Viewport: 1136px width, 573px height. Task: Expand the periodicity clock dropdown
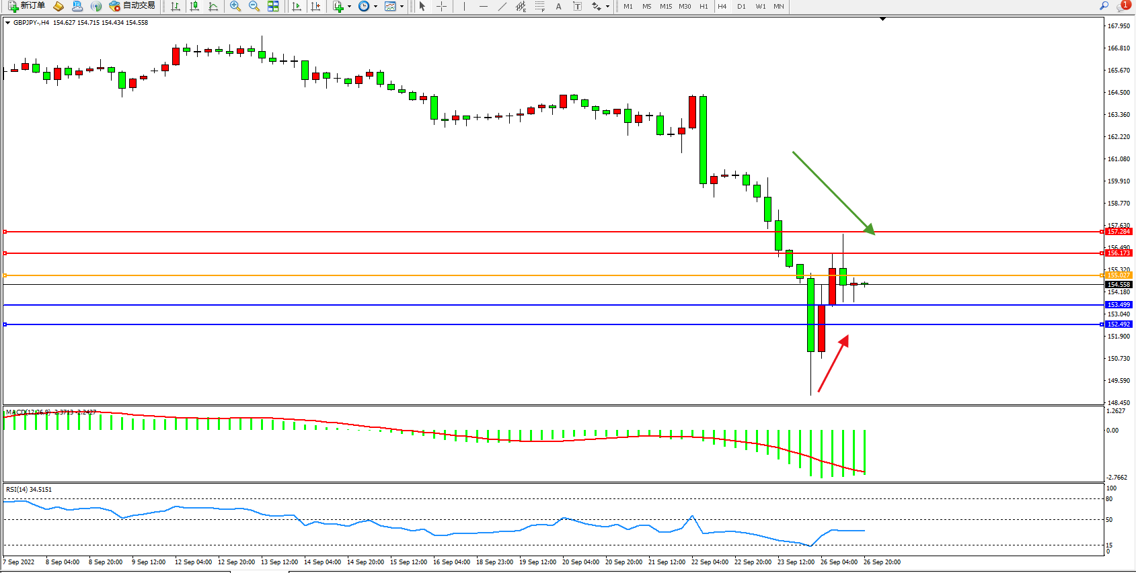tap(375, 6)
